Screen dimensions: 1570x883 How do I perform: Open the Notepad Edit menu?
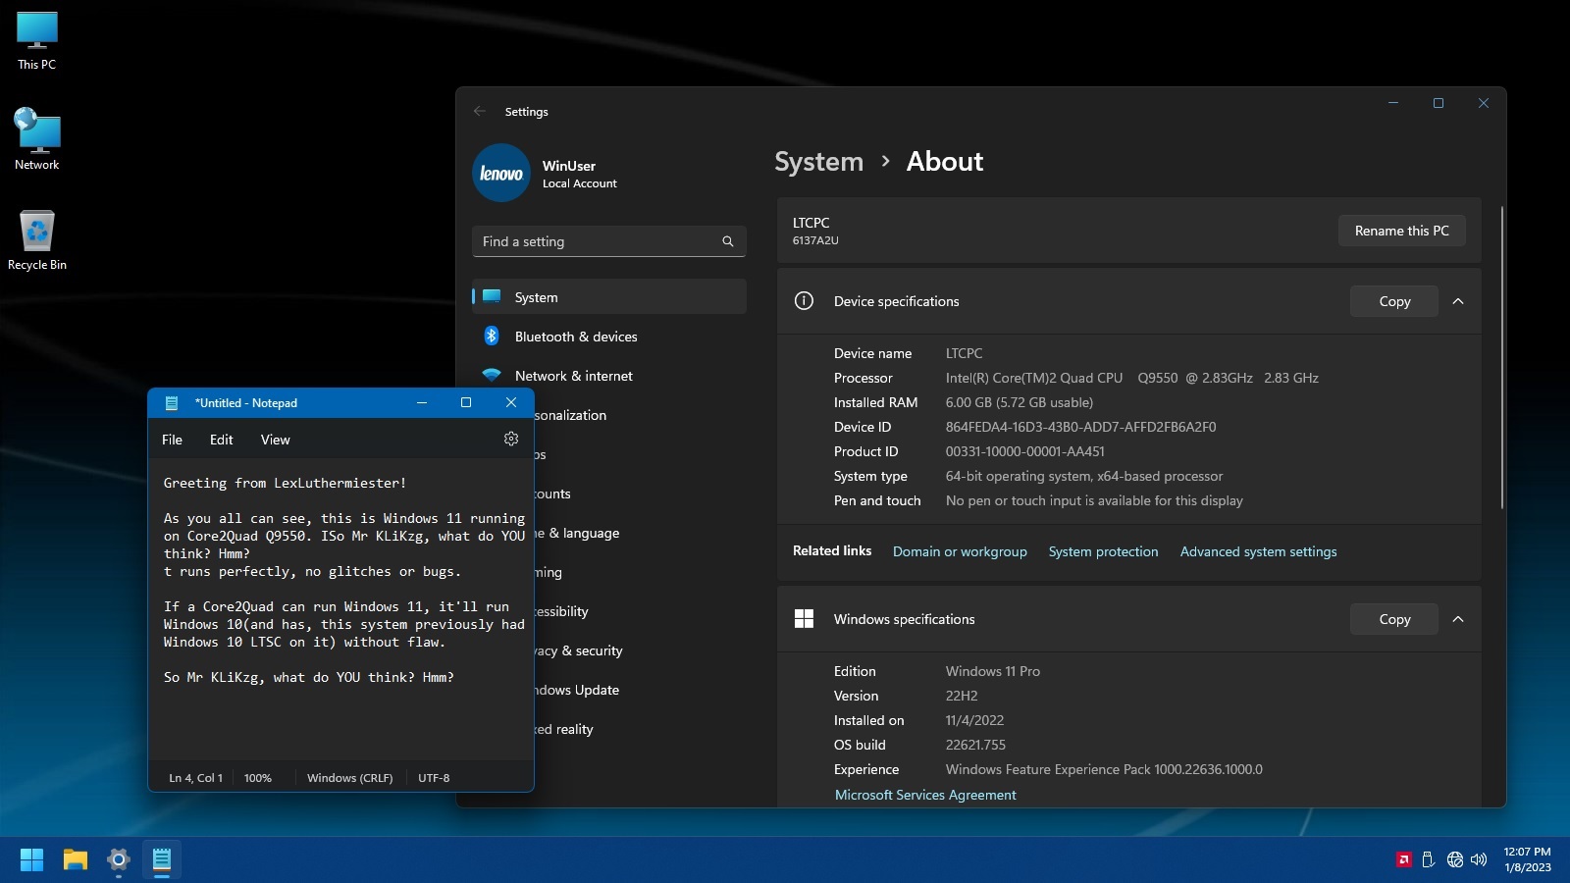221,440
